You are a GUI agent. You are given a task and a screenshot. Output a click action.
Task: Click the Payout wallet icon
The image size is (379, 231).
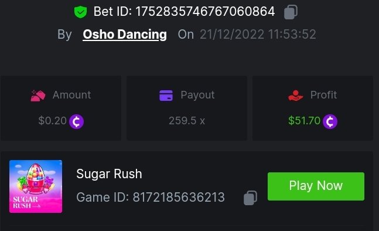[x=166, y=96]
